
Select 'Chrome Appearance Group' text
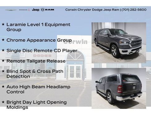(39, 40)
